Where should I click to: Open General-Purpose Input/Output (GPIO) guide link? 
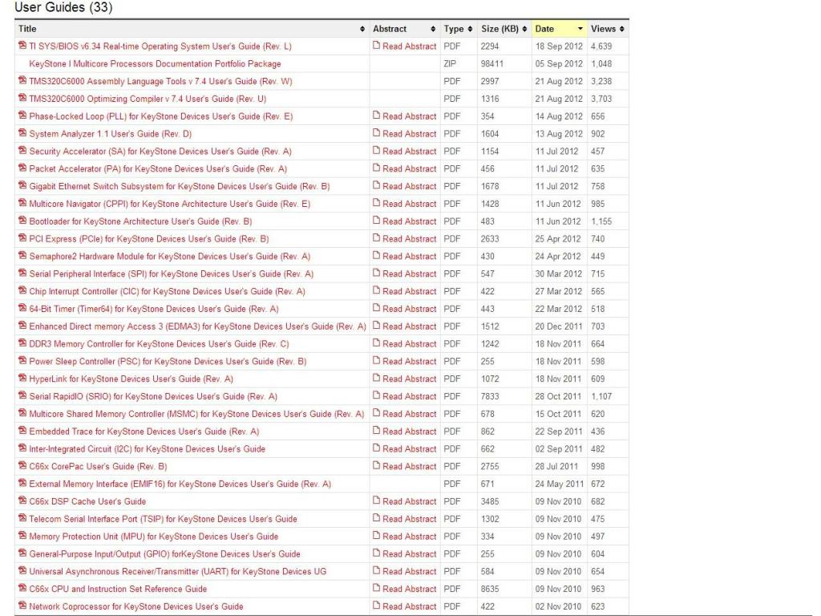point(165,554)
